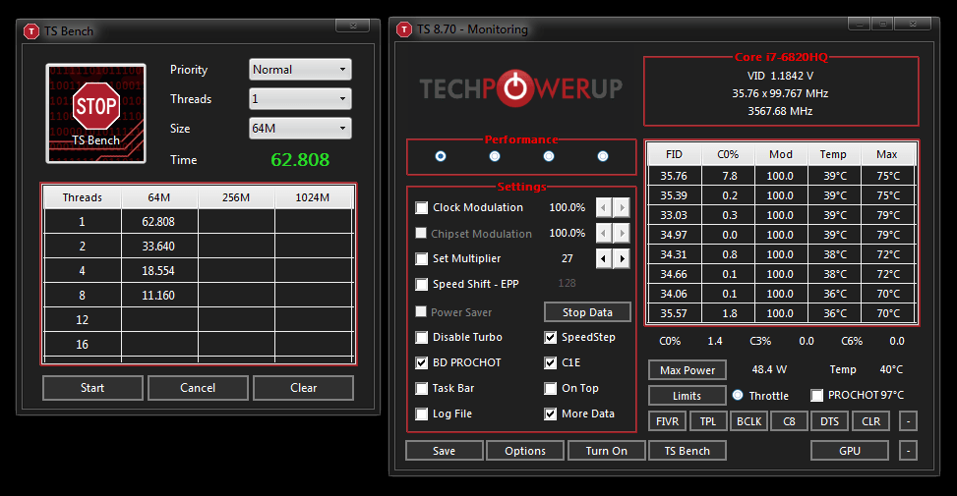This screenshot has height=496, width=957.
Task: Decrease Chipset Modulation with left arrow
Action: point(604,234)
